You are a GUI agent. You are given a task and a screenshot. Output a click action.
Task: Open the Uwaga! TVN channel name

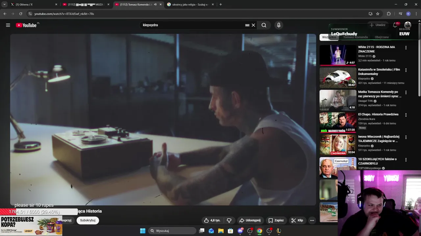(x=365, y=101)
